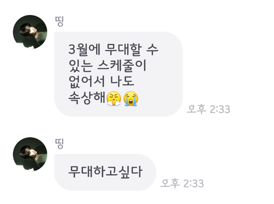Click the word 무대할 in the long message
This screenshot has height=204, width=274.
tap(123, 49)
